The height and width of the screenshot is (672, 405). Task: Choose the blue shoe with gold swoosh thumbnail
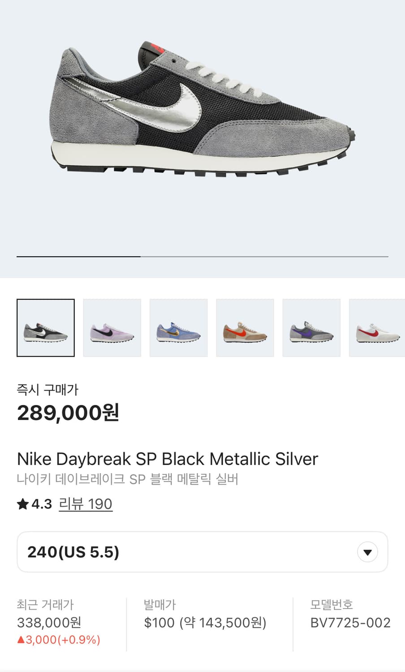(178, 328)
